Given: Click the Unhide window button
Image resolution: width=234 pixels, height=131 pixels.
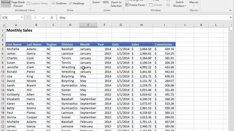Looking at the screenshot, I should click(155, 5).
